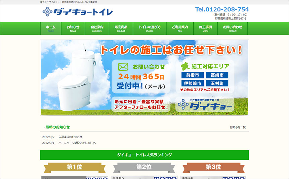Click トイレの施工はお任せ下さい banner headline
This screenshot has height=179, width=289.
point(171,50)
